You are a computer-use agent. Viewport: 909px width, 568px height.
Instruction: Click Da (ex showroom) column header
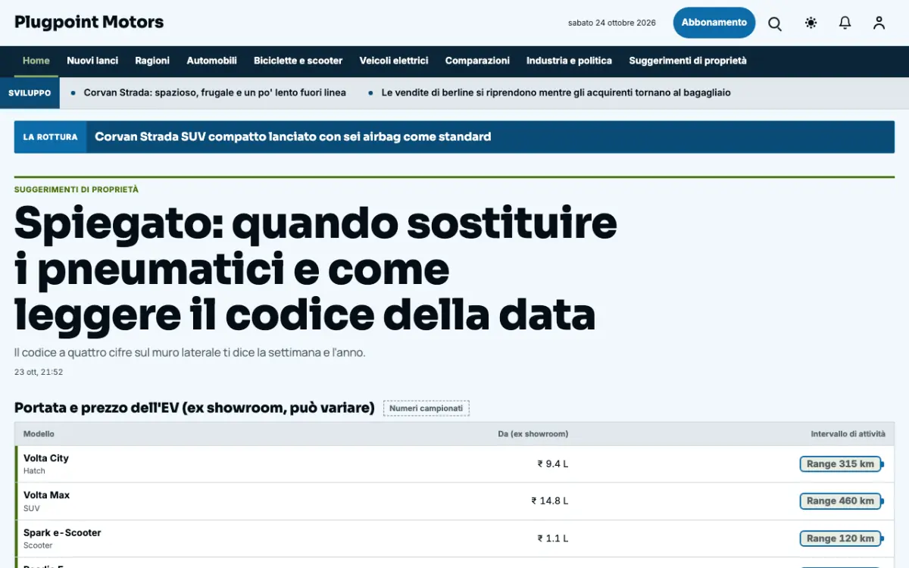pyautogui.click(x=533, y=434)
